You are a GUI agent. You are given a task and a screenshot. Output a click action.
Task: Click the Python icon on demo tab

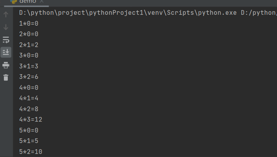(14, 2)
